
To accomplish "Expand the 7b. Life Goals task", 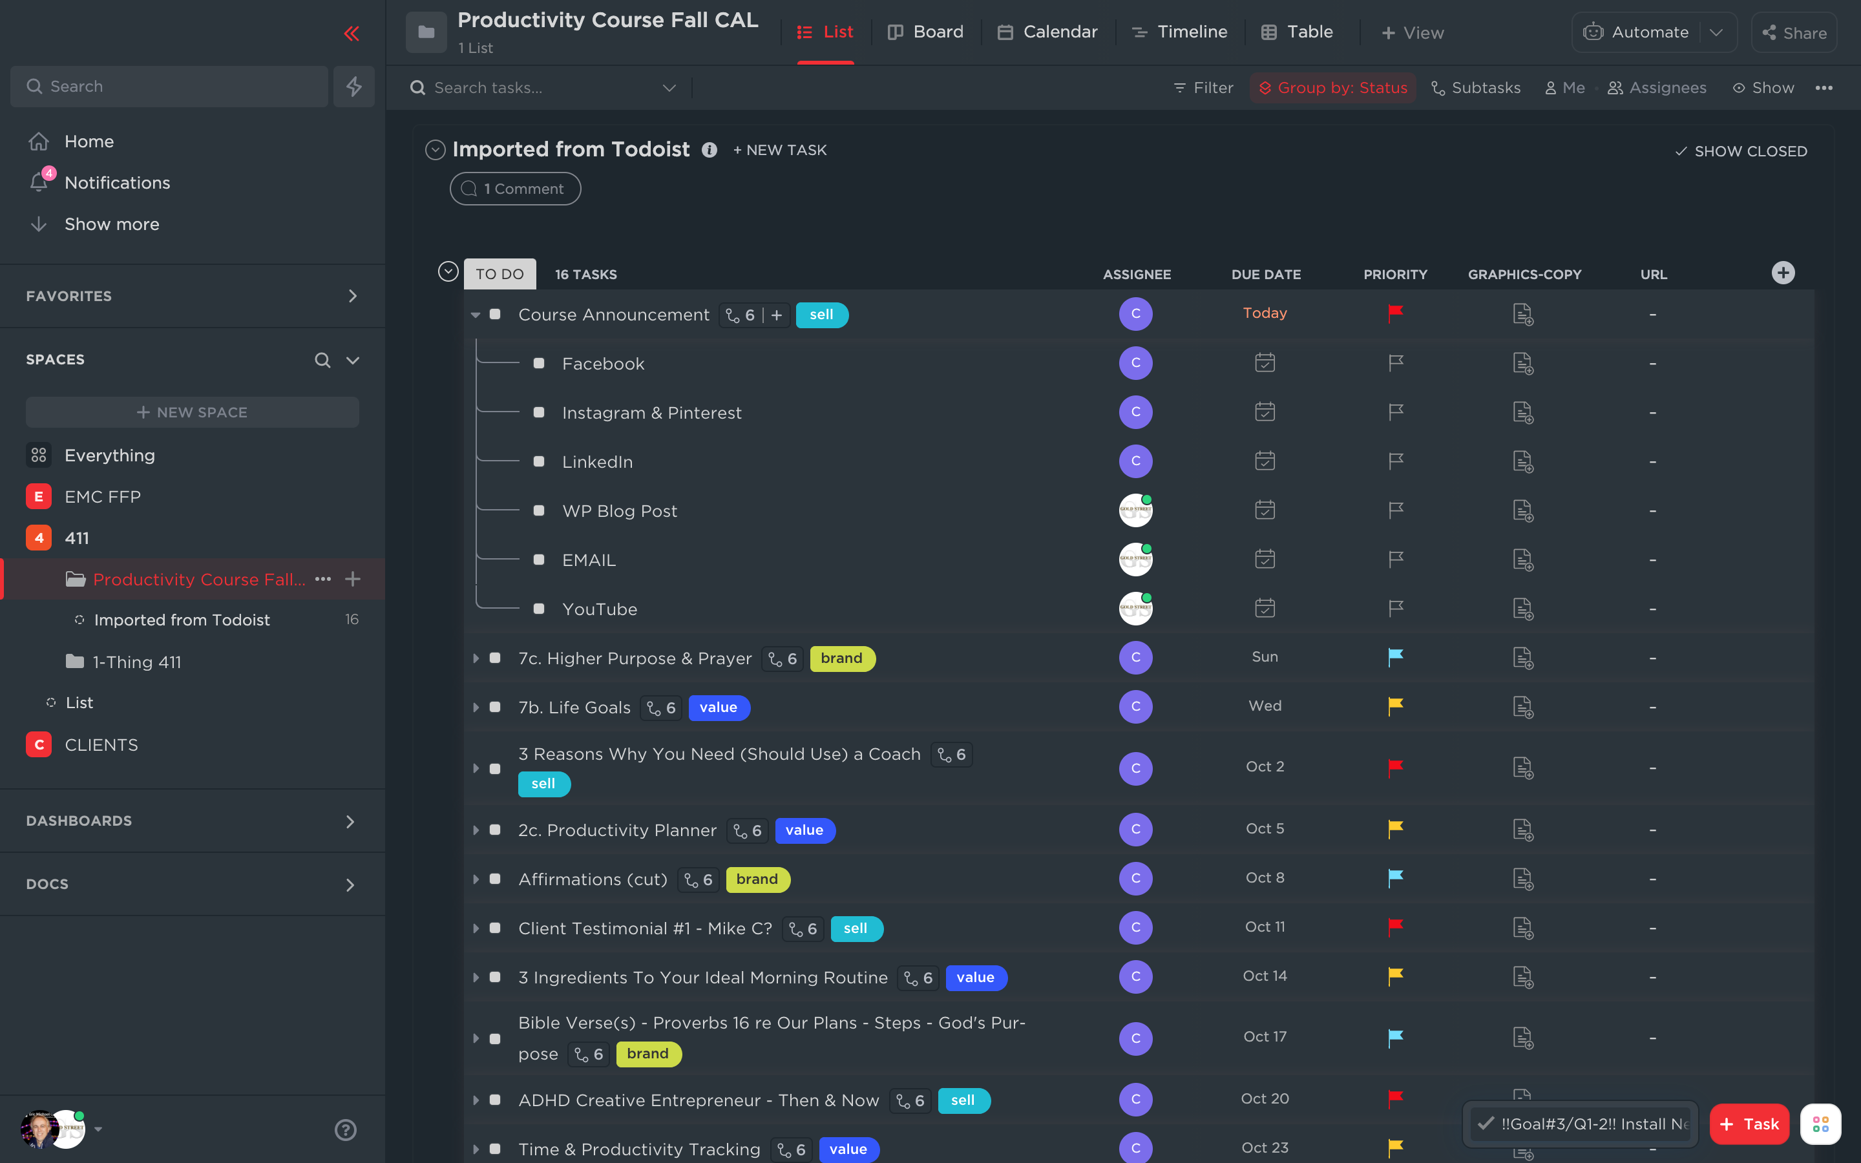I will coord(476,707).
